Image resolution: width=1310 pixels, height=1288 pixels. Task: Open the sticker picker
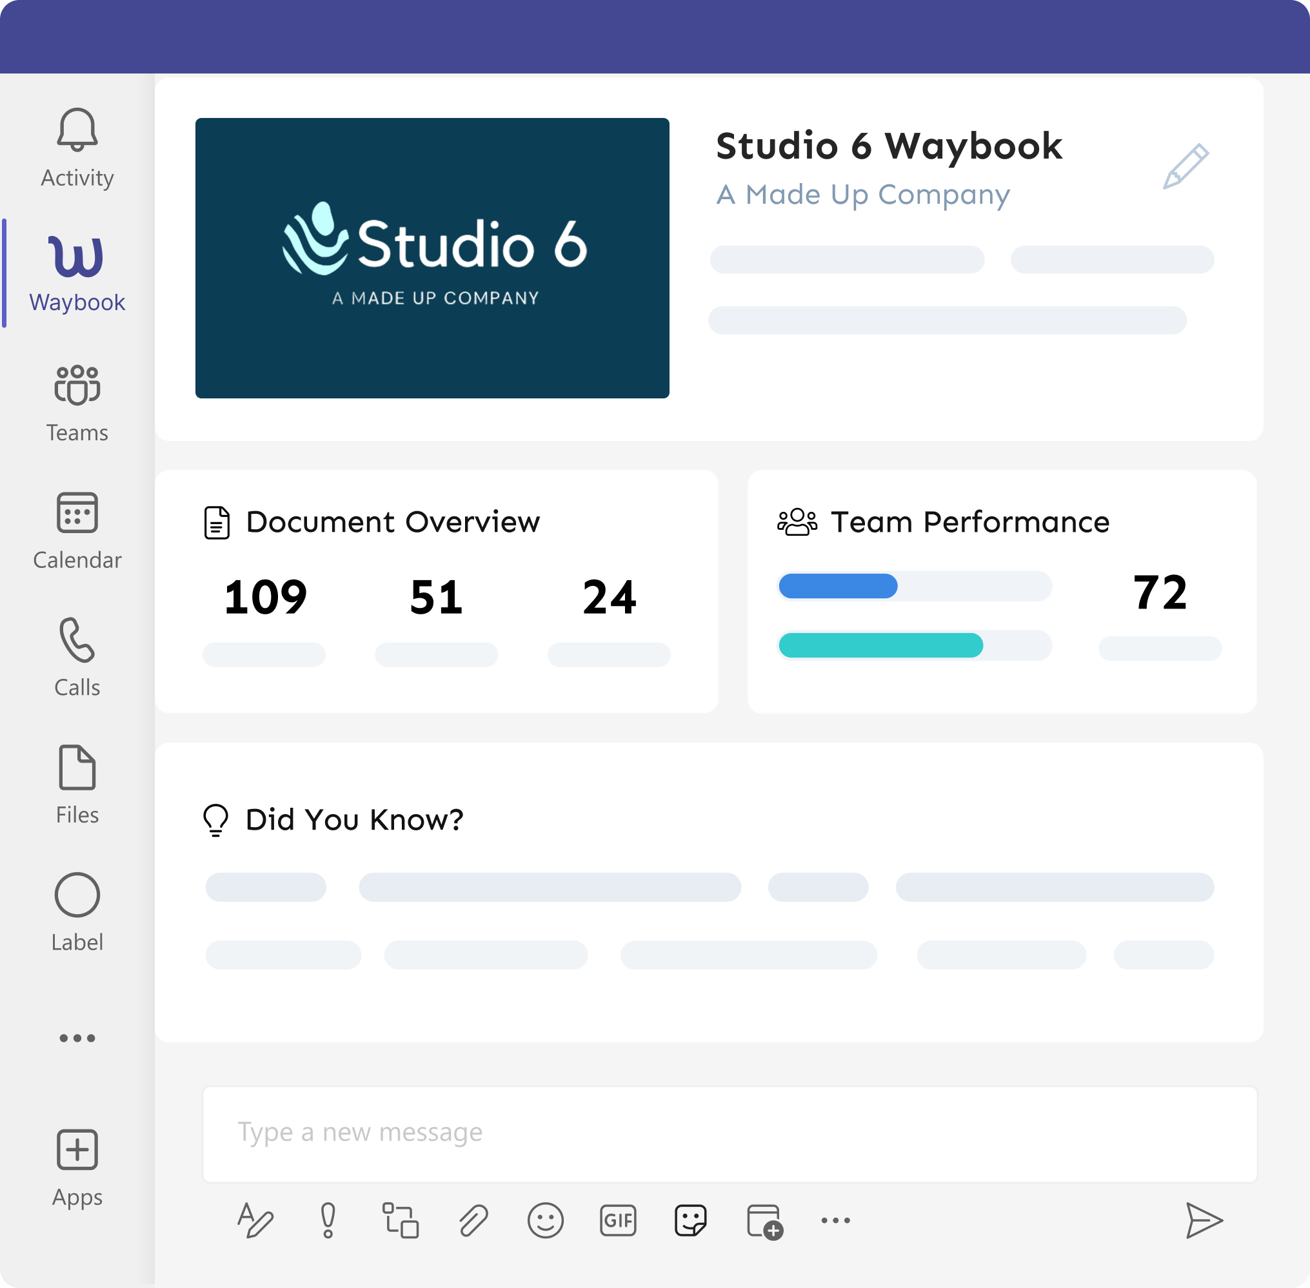coord(691,1220)
